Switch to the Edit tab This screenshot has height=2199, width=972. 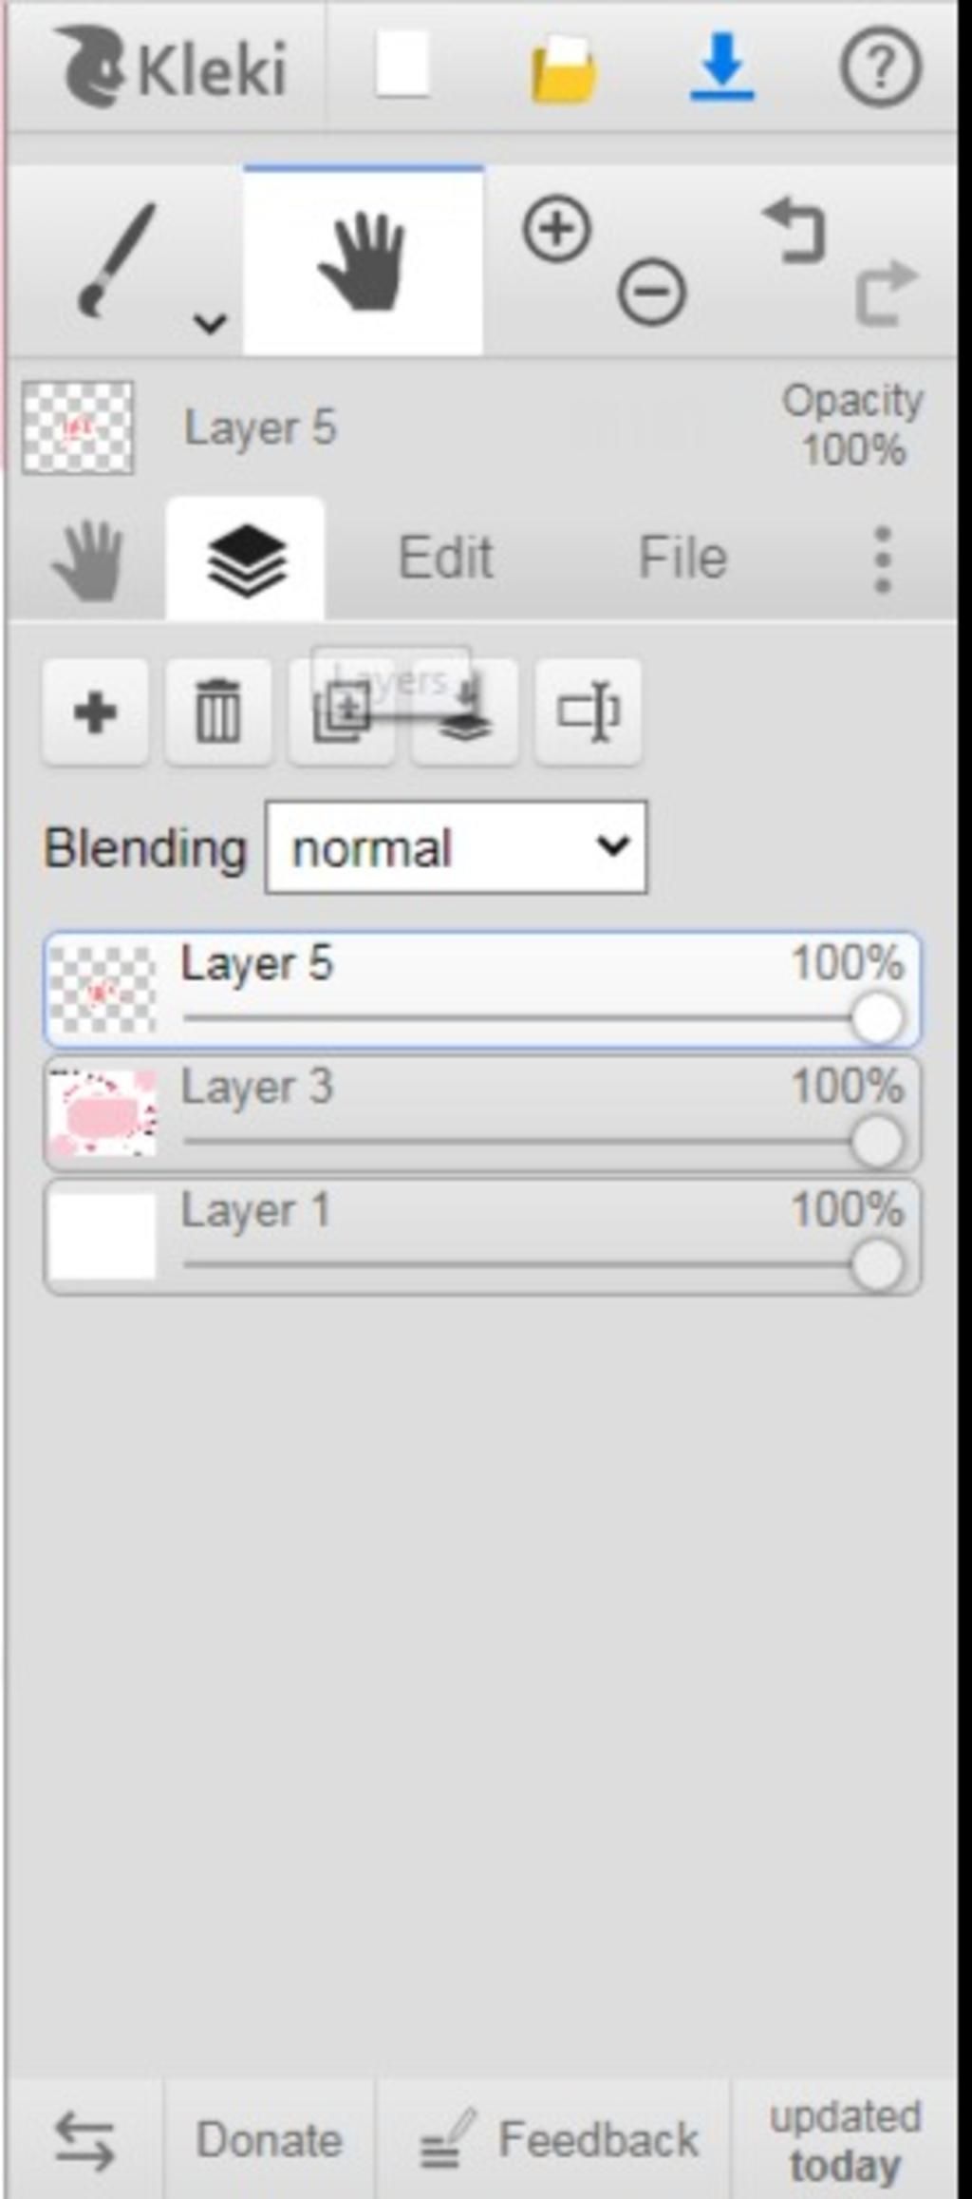(445, 558)
